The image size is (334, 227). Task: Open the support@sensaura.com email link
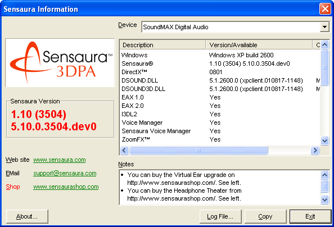click(x=65, y=173)
